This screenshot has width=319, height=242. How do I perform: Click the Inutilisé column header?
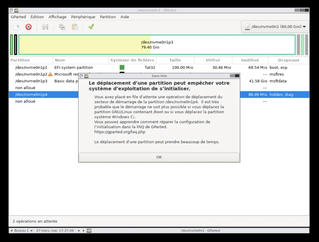pos(250,60)
